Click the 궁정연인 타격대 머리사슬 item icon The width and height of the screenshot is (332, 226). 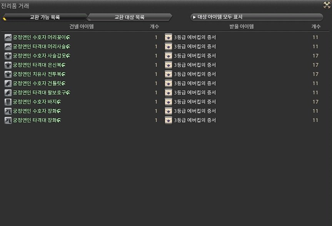coord(8,46)
